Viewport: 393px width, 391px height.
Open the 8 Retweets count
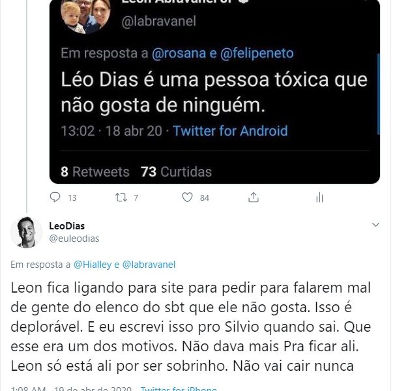click(x=95, y=172)
